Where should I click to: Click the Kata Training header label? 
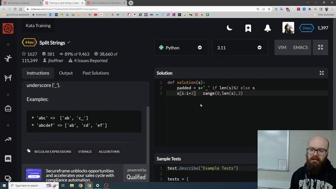(38, 26)
